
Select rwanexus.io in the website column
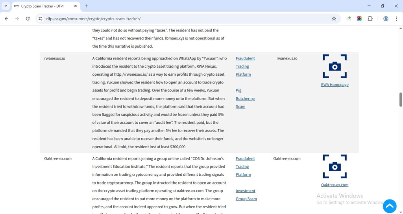[x=287, y=58]
